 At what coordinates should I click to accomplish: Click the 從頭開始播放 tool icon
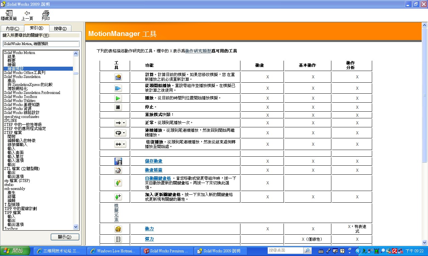118,88
